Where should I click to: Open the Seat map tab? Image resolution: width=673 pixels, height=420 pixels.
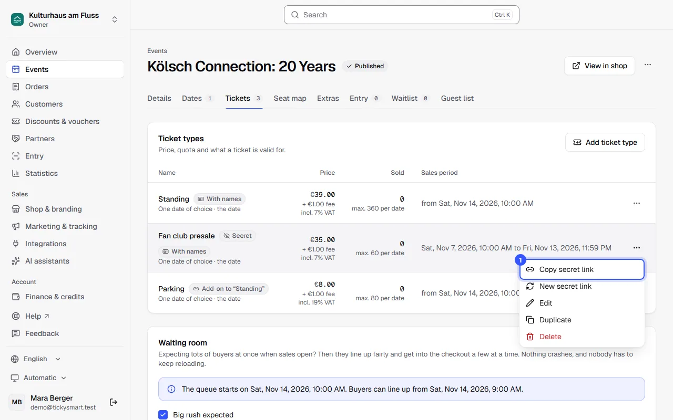point(290,98)
